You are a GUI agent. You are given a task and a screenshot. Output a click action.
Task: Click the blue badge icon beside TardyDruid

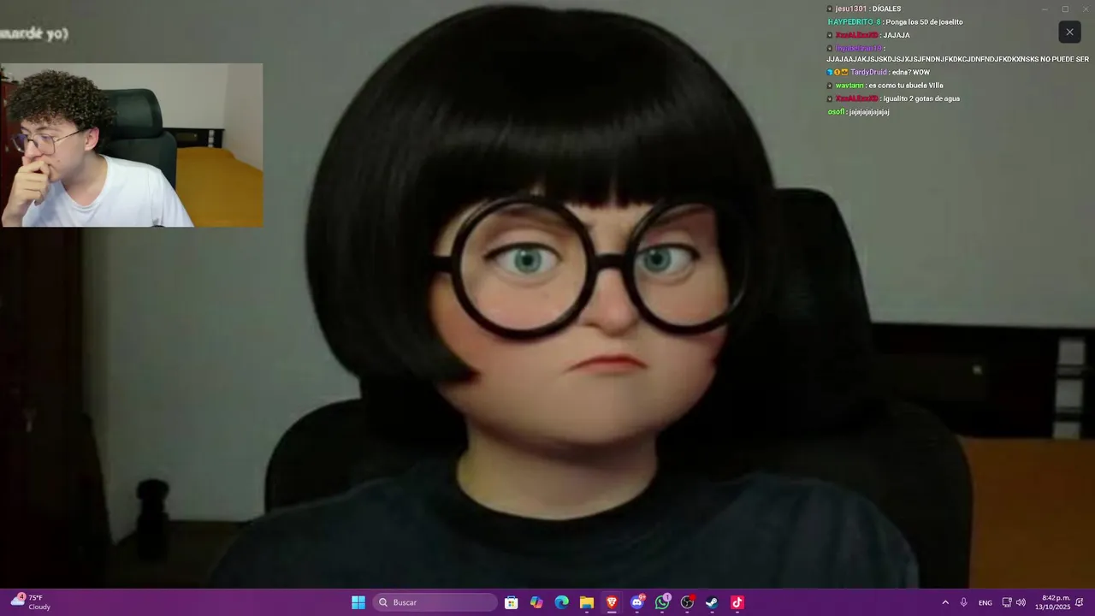point(830,73)
